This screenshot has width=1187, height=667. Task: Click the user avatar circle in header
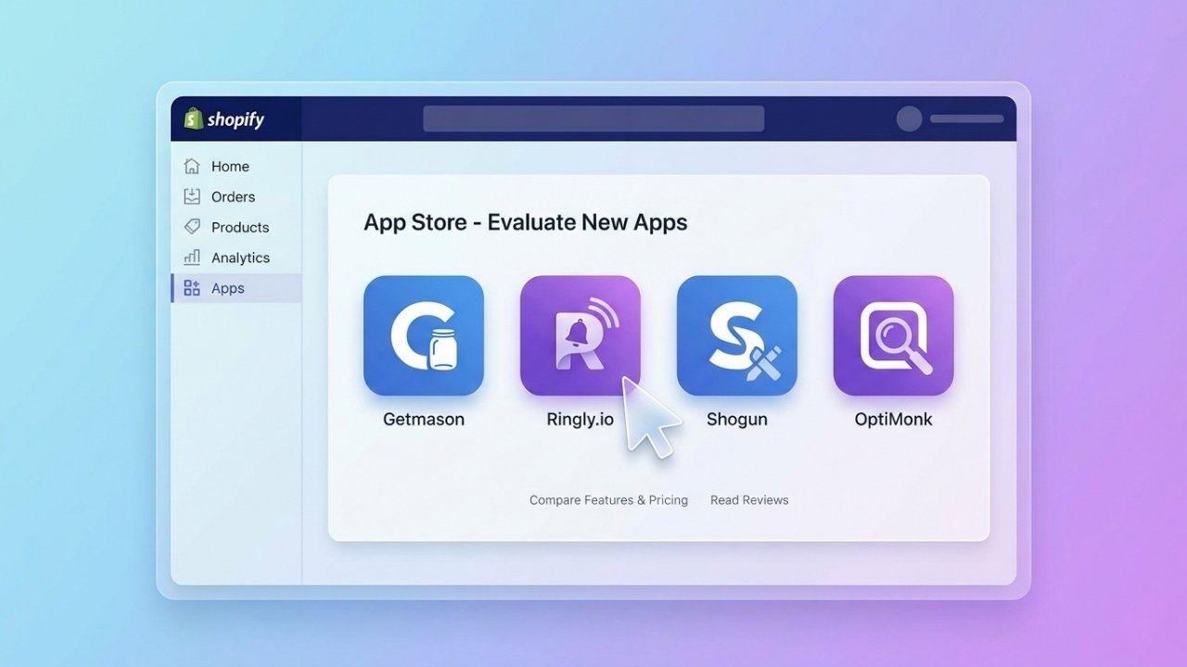pyautogui.click(x=909, y=119)
